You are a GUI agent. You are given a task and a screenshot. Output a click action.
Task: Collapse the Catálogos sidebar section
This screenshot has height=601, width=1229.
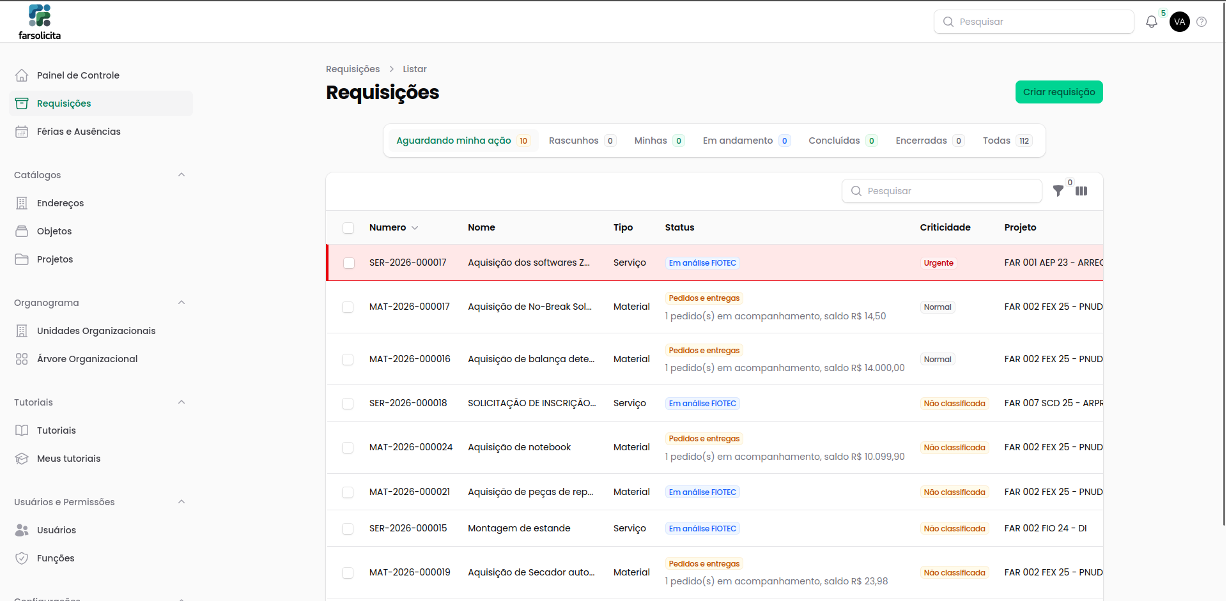[x=182, y=175]
